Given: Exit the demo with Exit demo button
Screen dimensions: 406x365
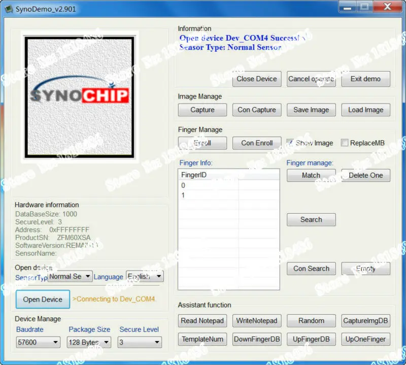Looking at the screenshot, I should click(365, 79).
